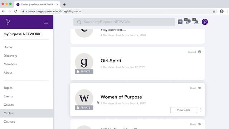Go to Home in sidebar
Viewport: 229px width, 129px height.
[x=8, y=47]
